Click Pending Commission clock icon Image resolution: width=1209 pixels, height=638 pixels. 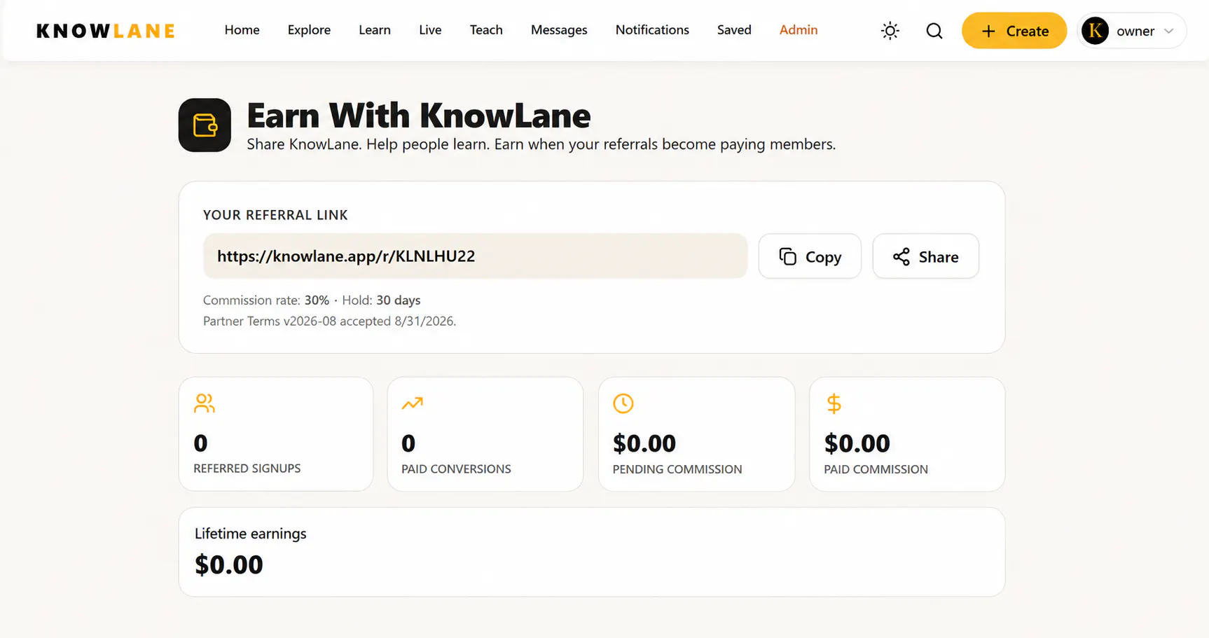[623, 403]
